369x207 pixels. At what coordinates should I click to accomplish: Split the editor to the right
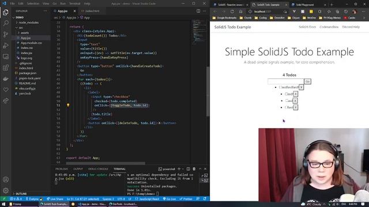198,11
